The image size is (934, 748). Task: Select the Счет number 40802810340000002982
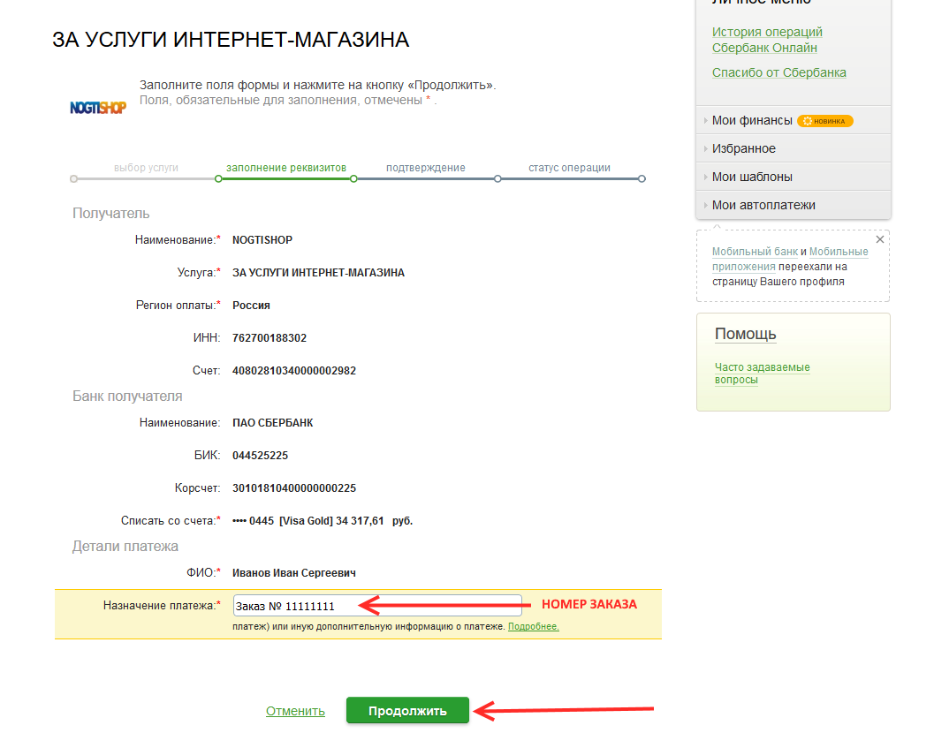tap(293, 371)
